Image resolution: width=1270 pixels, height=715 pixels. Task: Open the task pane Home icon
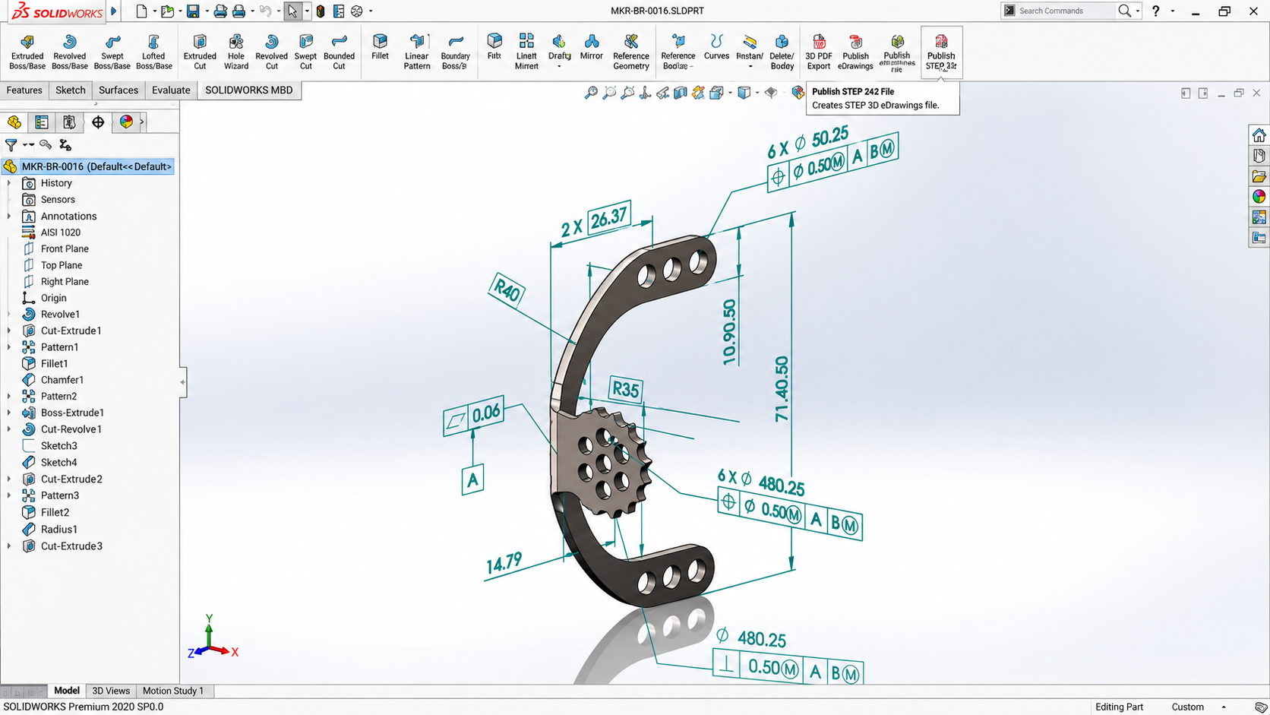click(x=1259, y=134)
